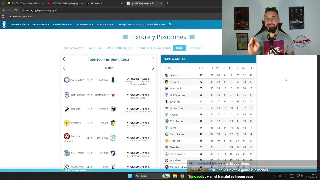
Task: Open File Explorer from taskbar
Action: point(175,176)
